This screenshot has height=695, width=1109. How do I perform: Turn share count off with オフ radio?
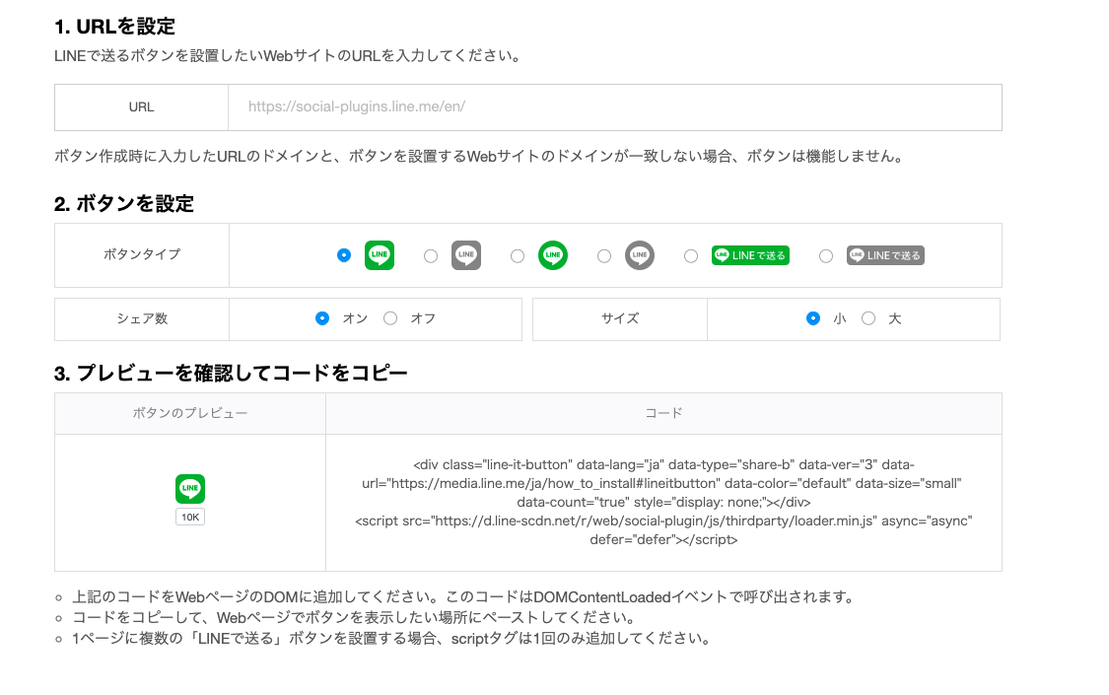click(x=390, y=318)
